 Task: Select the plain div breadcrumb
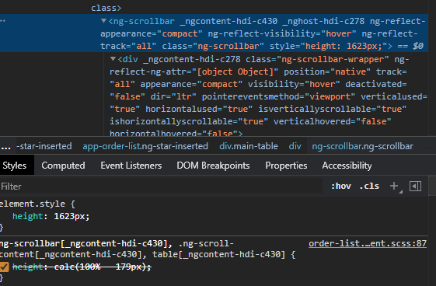click(295, 146)
